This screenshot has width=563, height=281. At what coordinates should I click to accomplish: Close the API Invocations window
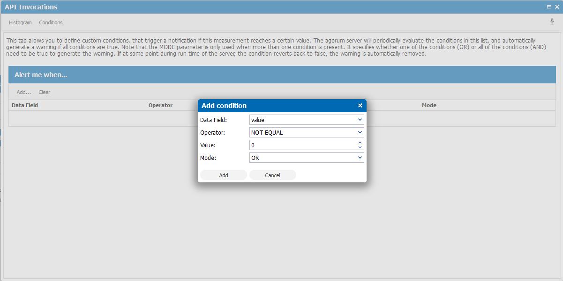(557, 7)
